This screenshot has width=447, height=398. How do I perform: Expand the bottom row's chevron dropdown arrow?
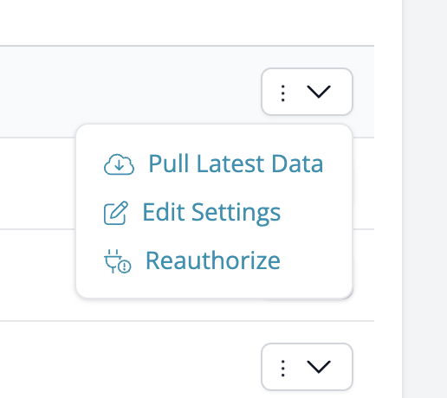coord(319,367)
